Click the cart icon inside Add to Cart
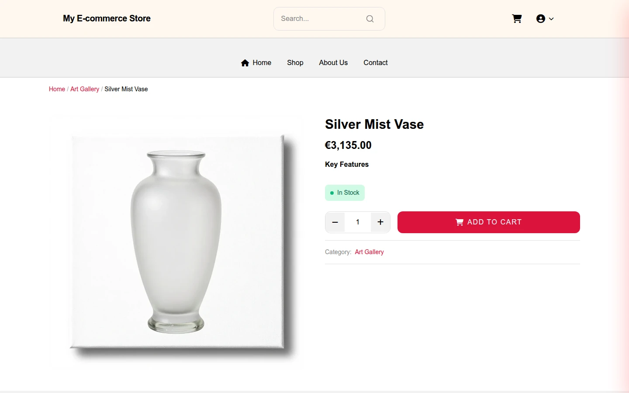This screenshot has width=629, height=393. (460, 222)
